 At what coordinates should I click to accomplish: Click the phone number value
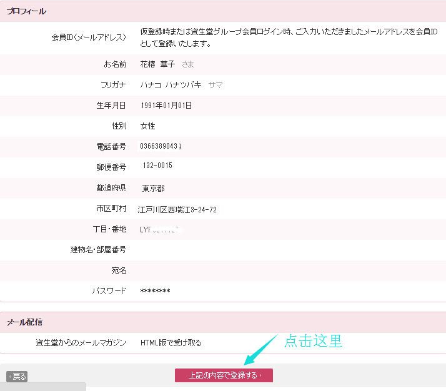coord(162,146)
